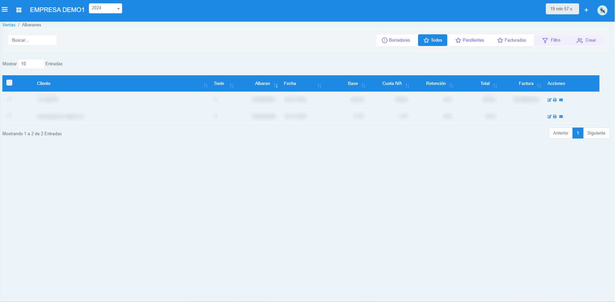This screenshot has height=302, width=615.
Task: Click the plus icon in header
Action: pos(586,10)
